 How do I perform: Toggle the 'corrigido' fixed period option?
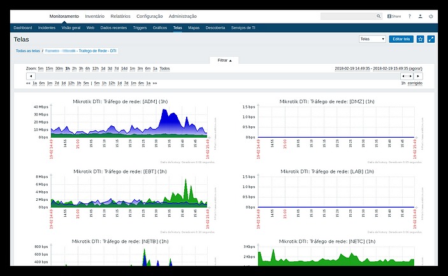(x=415, y=83)
